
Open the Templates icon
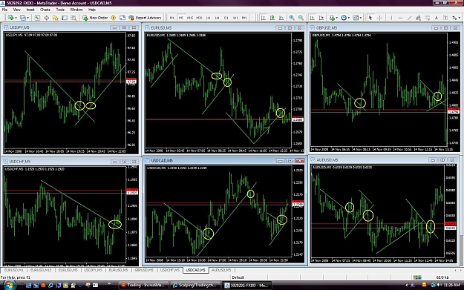[356, 18]
